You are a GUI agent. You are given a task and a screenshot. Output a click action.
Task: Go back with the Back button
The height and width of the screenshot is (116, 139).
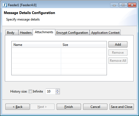click(x=18, y=107)
